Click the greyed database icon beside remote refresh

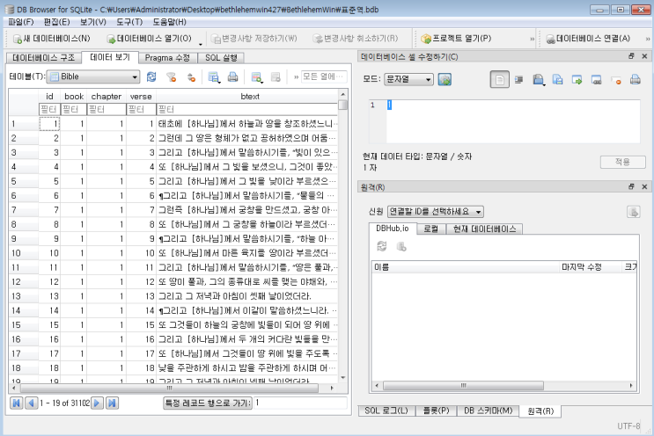tap(401, 246)
